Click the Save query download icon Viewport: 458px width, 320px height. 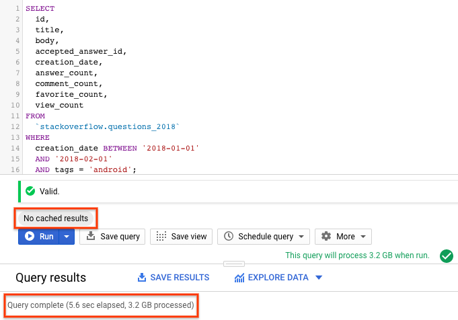tap(91, 237)
